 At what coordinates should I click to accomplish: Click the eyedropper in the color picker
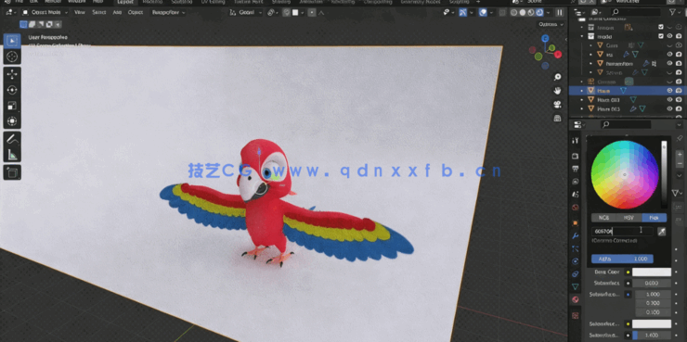coord(662,232)
